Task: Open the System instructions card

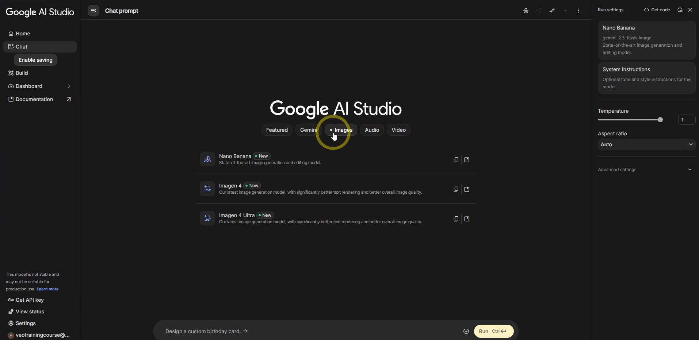Action: [x=647, y=78]
